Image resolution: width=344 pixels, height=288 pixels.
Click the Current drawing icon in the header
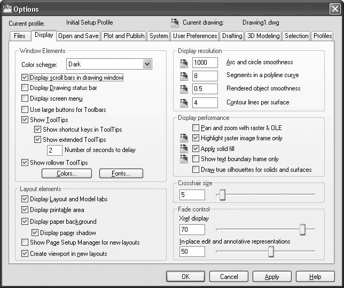click(x=175, y=23)
